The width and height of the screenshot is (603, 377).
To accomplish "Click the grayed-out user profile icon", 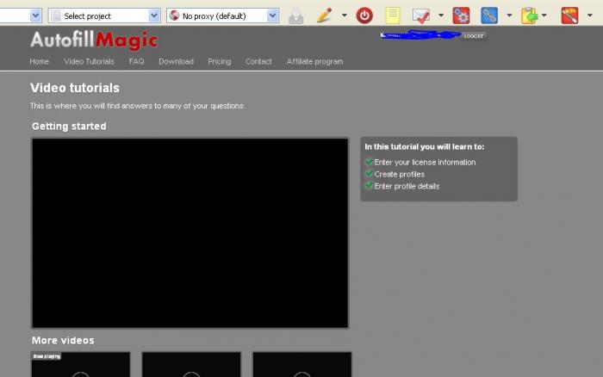I will point(295,16).
